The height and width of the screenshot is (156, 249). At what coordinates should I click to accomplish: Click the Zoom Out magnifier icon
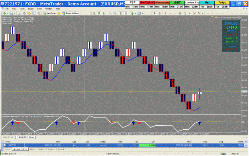coord(115,13)
